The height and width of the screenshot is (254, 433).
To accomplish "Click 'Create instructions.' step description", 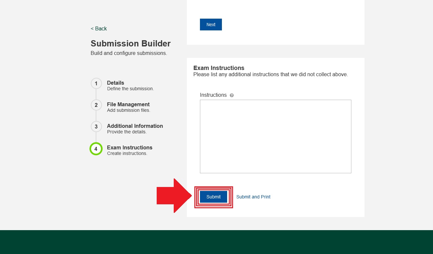I will (x=127, y=153).
